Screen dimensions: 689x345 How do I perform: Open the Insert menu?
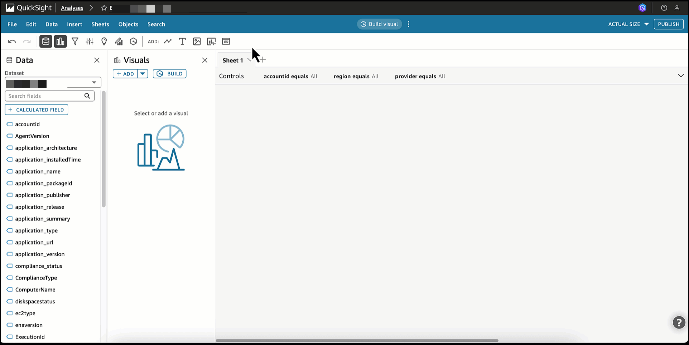coord(74,24)
